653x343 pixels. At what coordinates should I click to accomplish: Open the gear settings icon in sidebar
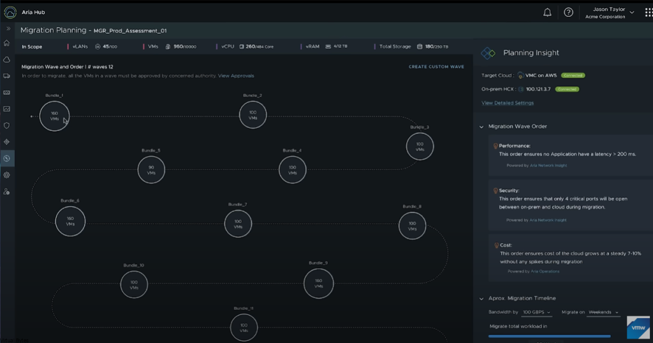coord(6,175)
